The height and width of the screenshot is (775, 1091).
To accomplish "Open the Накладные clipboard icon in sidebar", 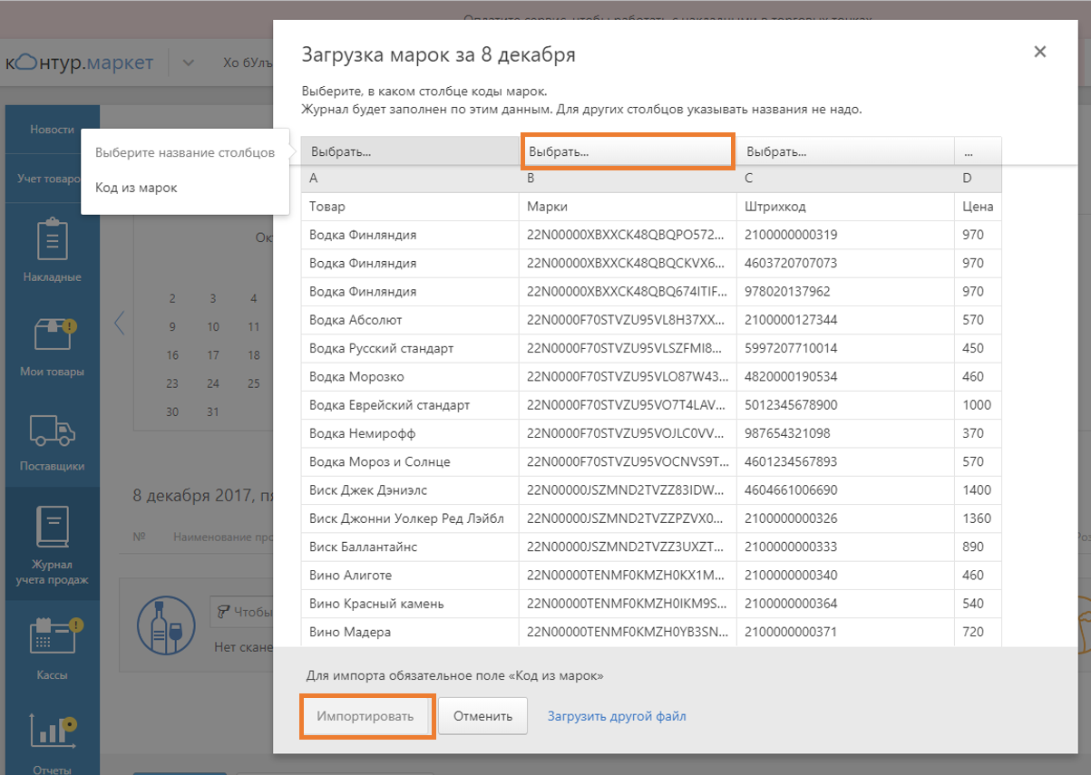I will [52, 241].
